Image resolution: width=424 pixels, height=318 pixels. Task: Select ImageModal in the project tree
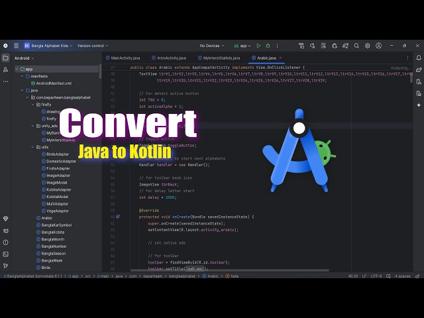[54, 183]
